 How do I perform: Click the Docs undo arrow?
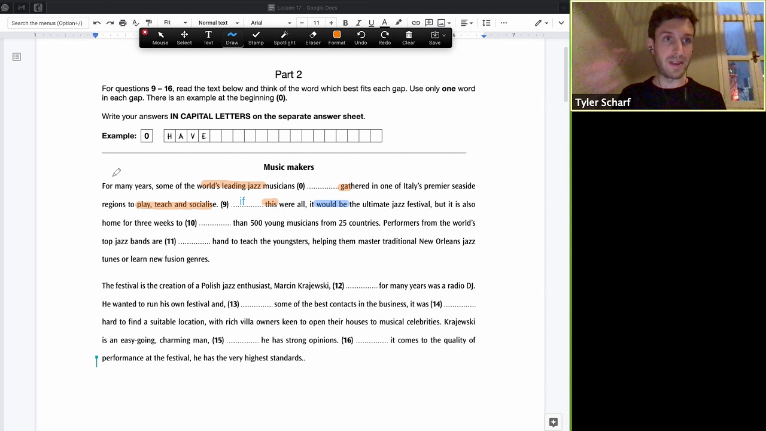97,23
